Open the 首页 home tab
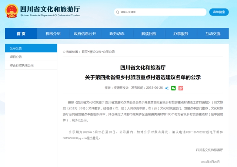 click(x=21, y=34)
